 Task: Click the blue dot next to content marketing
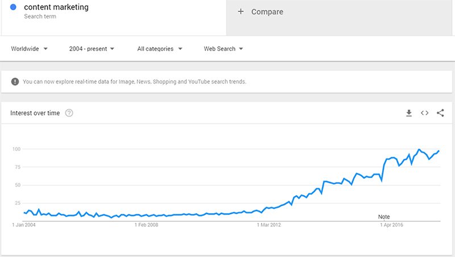tap(13, 7)
